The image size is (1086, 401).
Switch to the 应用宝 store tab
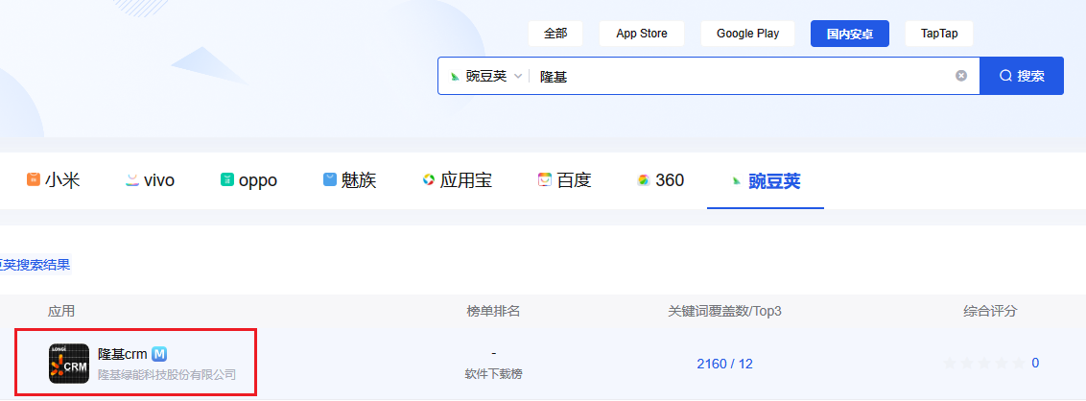pyautogui.click(x=457, y=180)
